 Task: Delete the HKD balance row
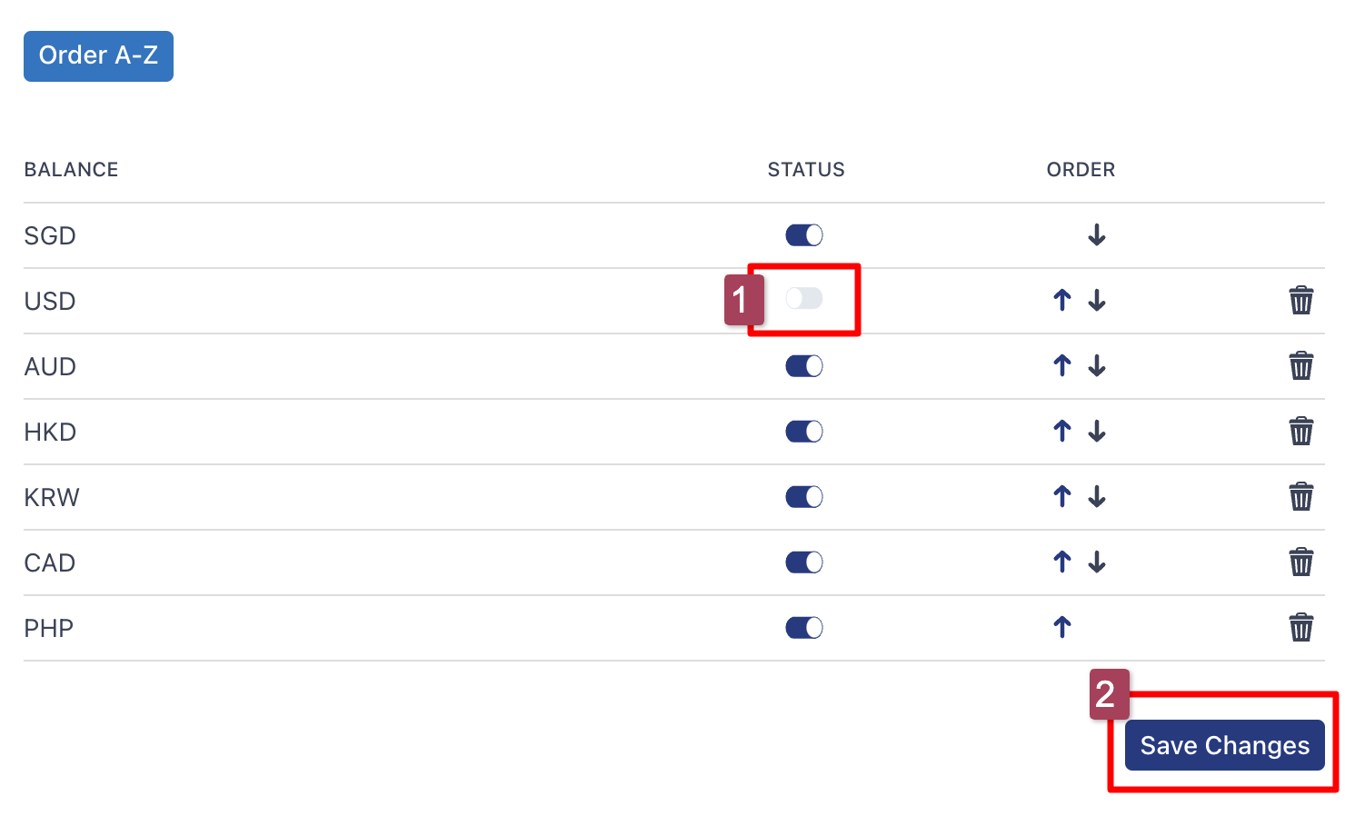tap(1300, 432)
